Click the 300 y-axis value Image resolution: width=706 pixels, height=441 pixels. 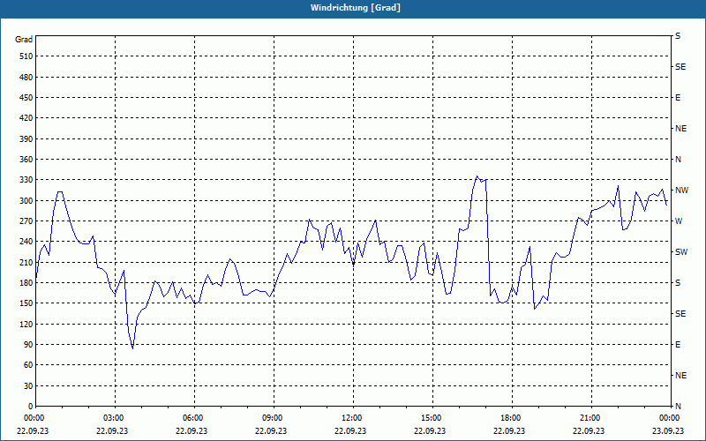26,200
